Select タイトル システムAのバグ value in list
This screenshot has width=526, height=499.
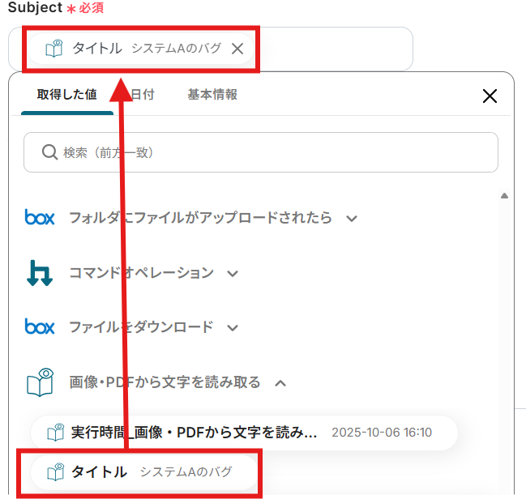pyautogui.click(x=144, y=471)
